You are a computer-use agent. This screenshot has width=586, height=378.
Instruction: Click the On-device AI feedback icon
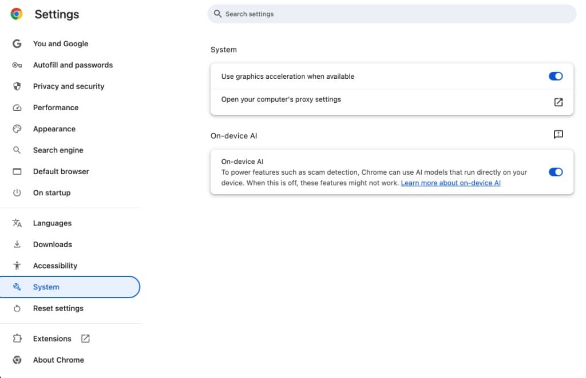pyautogui.click(x=558, y=134)
